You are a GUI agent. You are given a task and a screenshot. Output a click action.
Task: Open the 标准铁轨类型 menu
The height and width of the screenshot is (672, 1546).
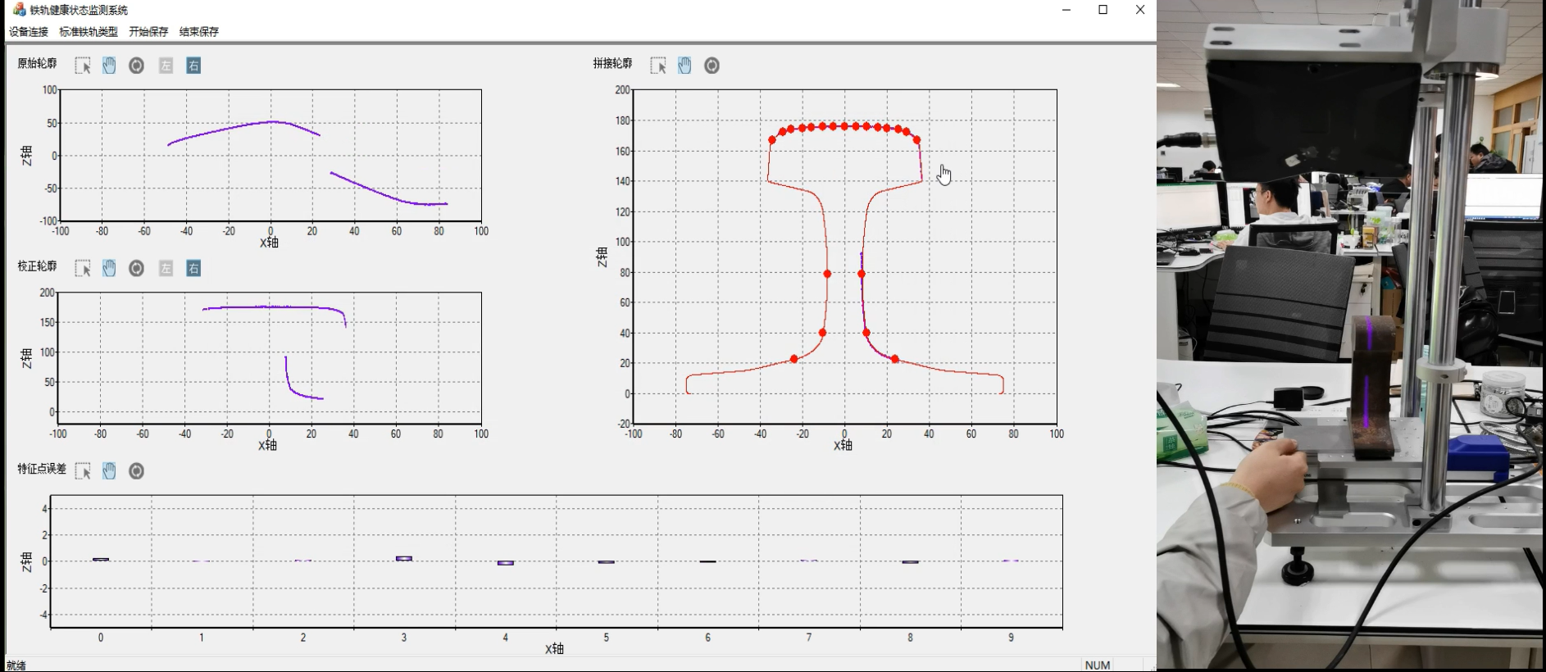pyautogui.click(x=89, y=32)
